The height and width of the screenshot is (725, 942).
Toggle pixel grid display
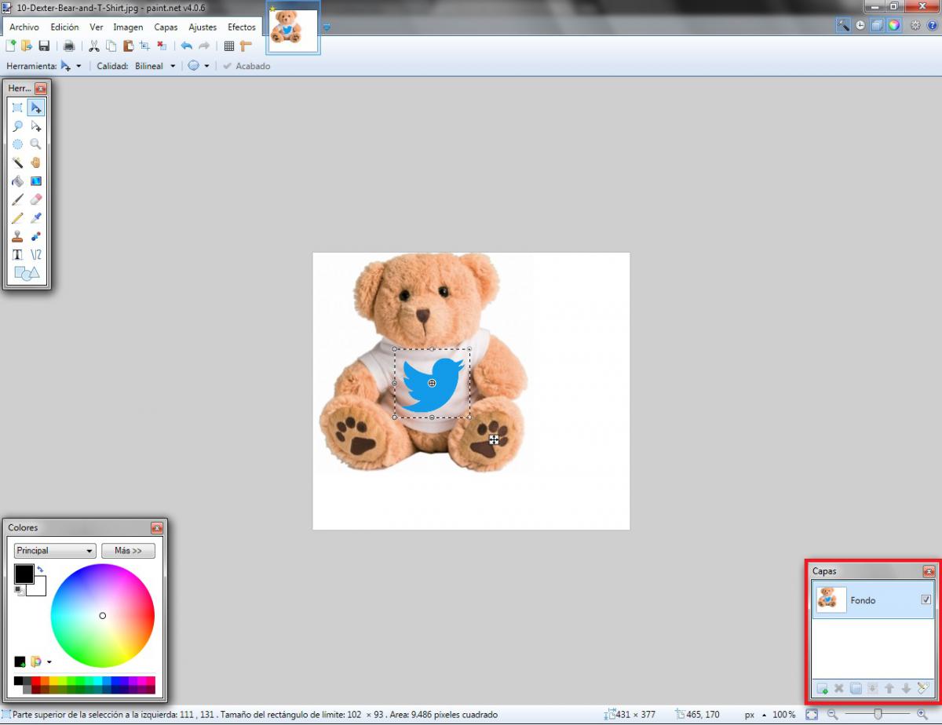[229, 46]
